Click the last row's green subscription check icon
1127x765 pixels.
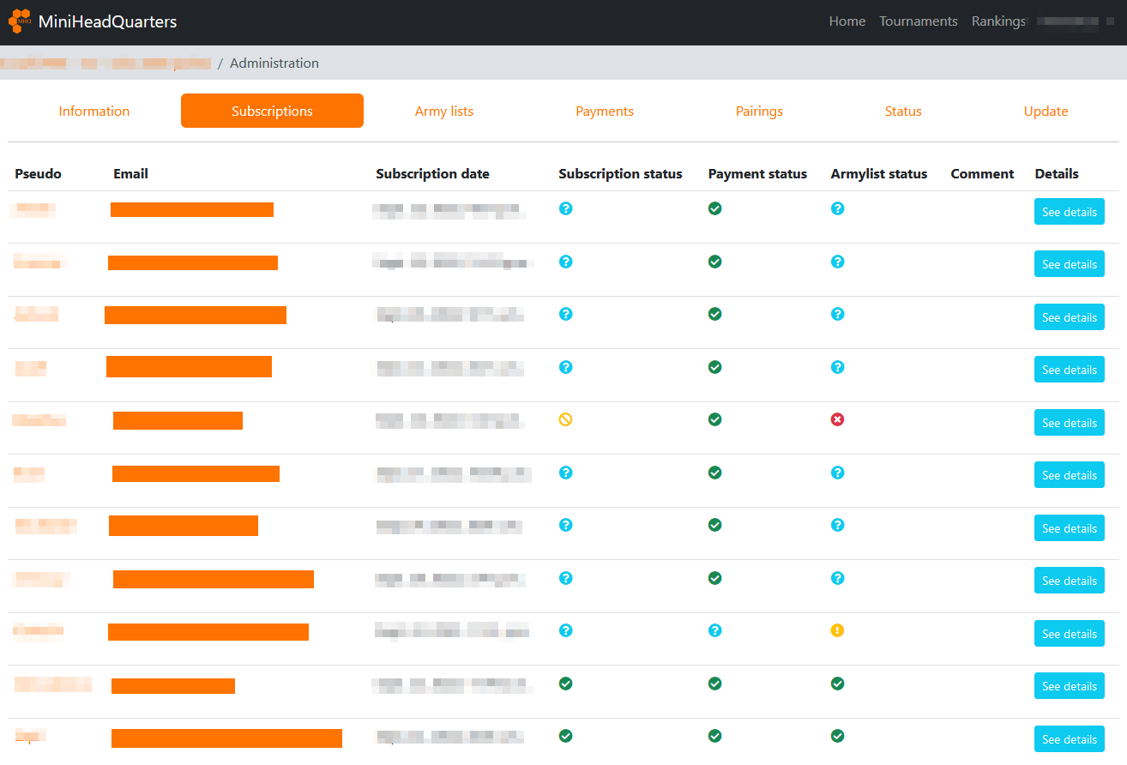tap(565, 736)
